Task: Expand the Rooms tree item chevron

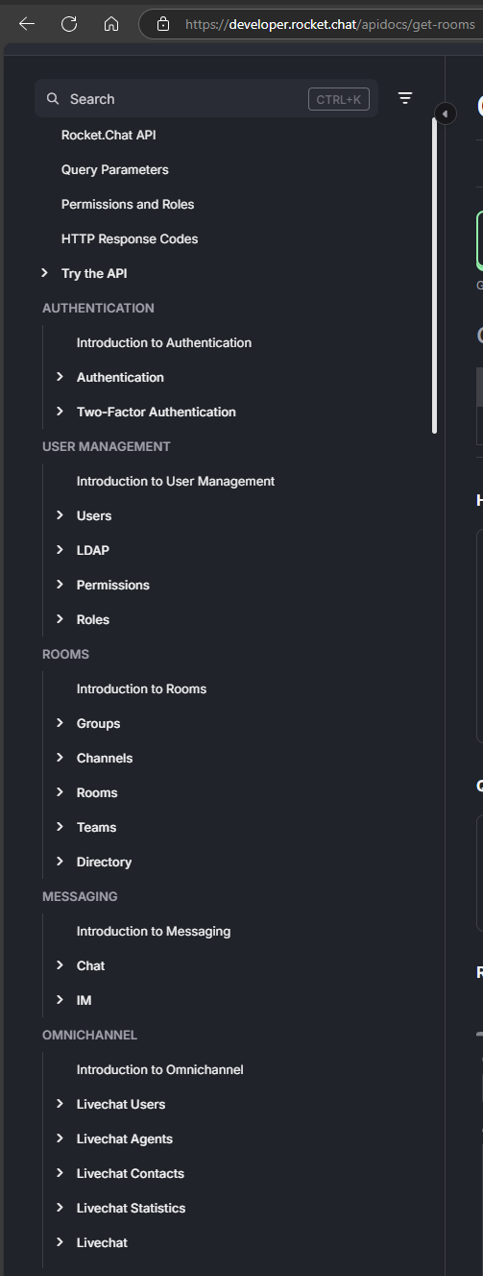Action: tap(60, 792)
